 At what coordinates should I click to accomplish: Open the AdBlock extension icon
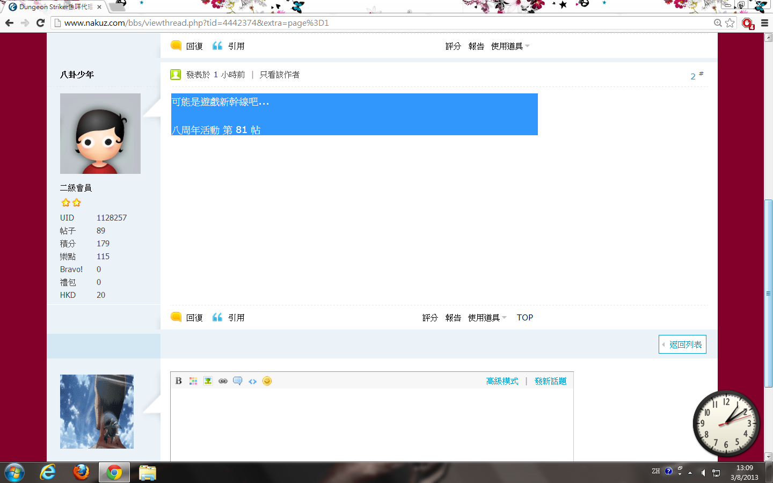pyautogui.click(x=748, y=23)
